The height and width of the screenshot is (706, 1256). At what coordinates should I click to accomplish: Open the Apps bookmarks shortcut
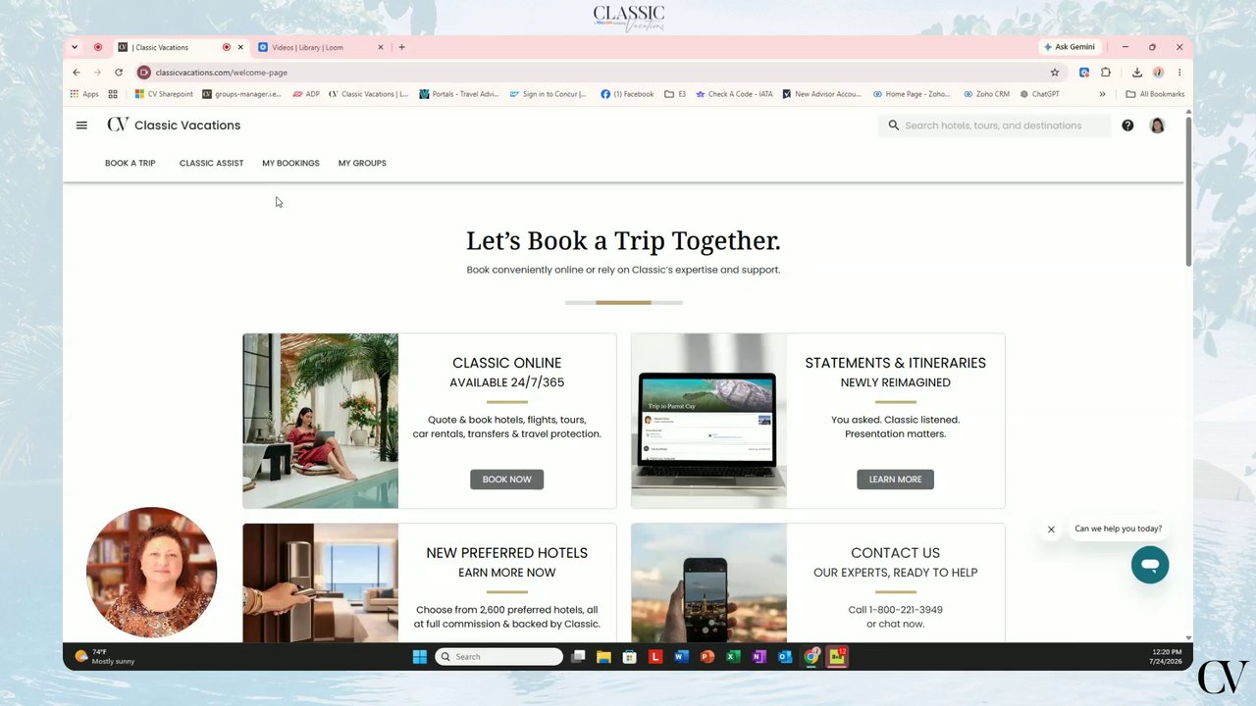tap(84, 94)
